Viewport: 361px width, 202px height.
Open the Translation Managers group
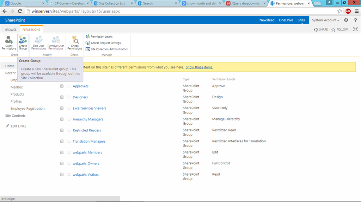coord(89,141)
